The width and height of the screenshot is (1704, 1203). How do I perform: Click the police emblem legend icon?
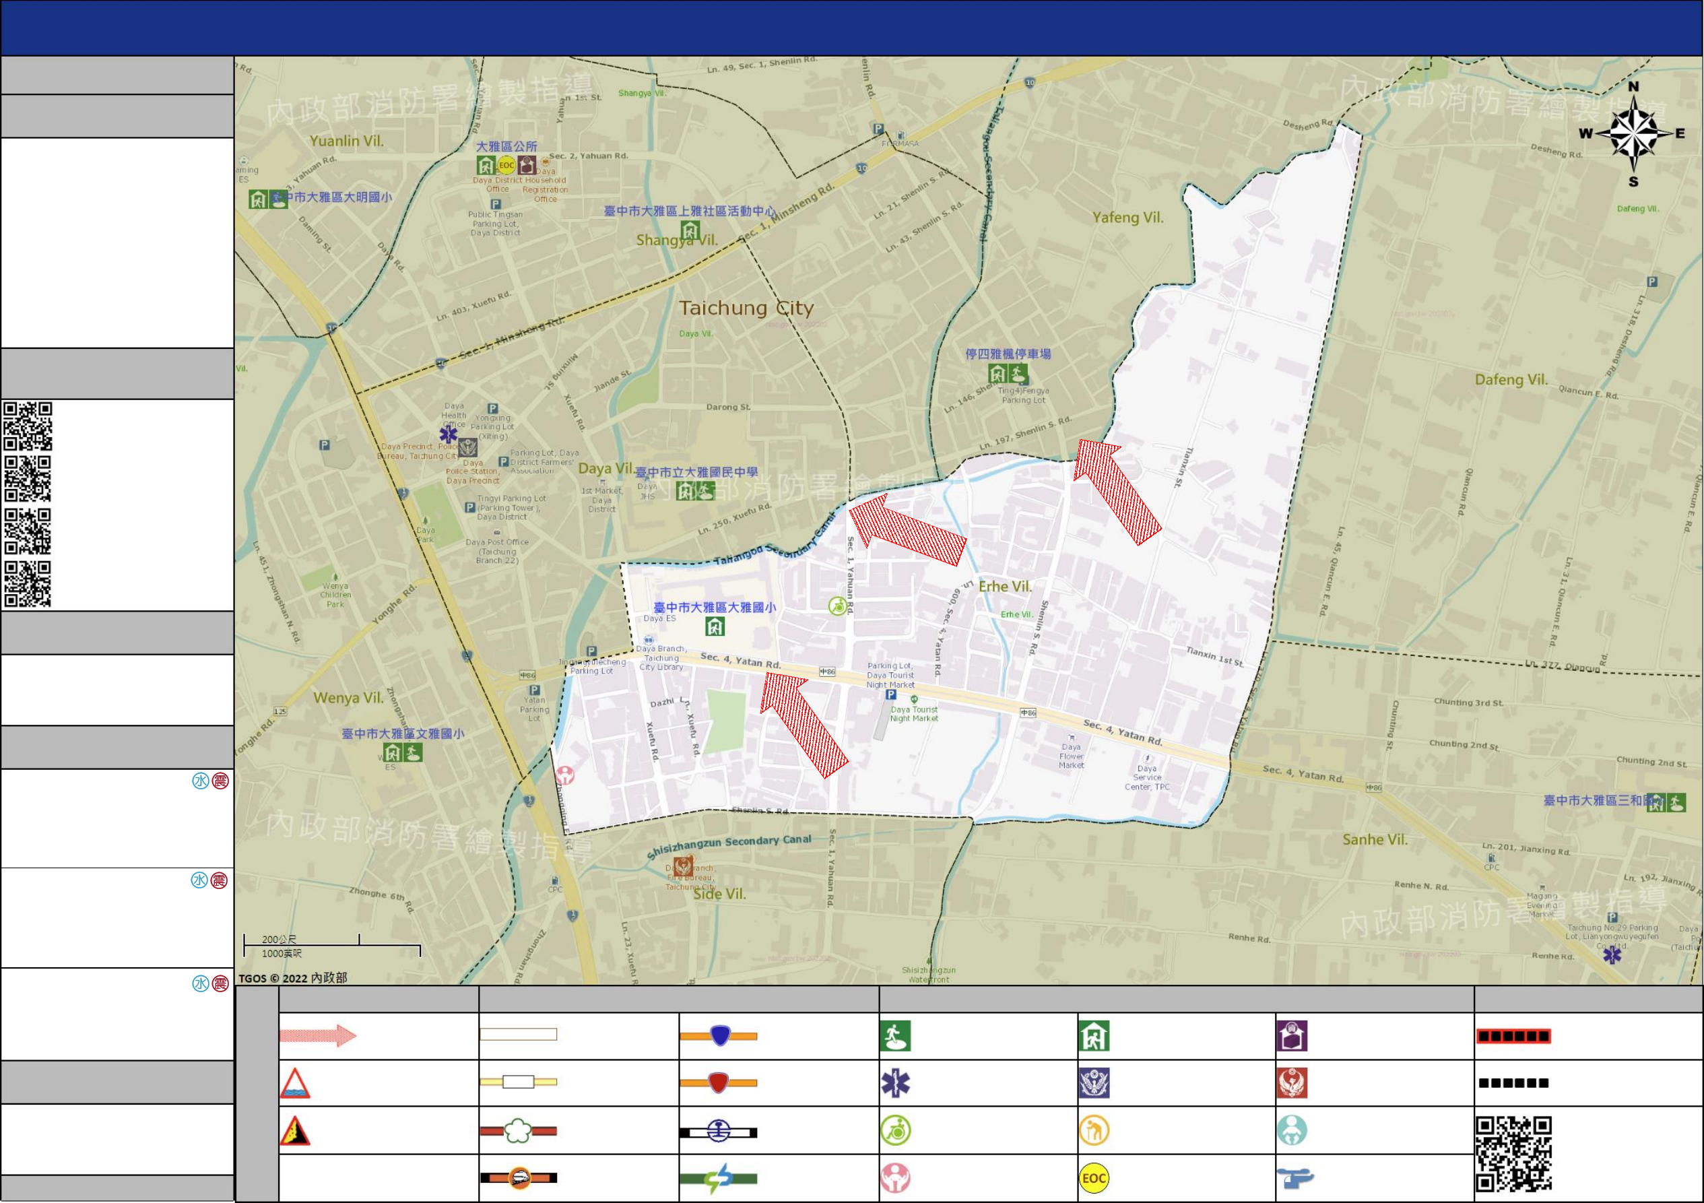1094,1084
